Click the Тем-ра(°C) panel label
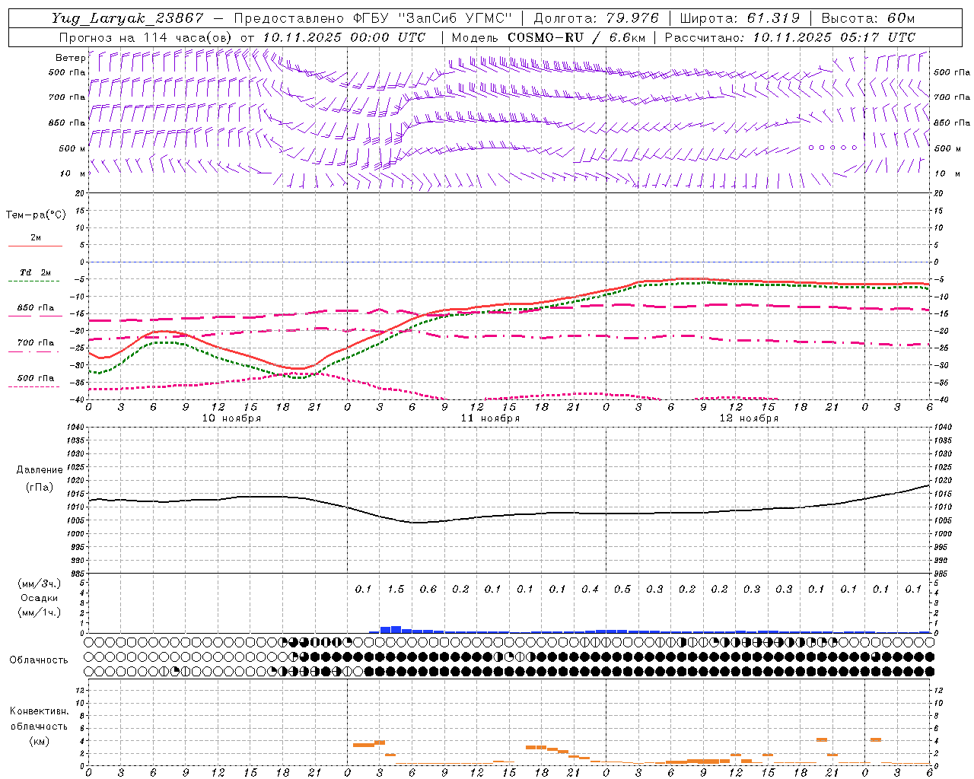 click(36, 215)
